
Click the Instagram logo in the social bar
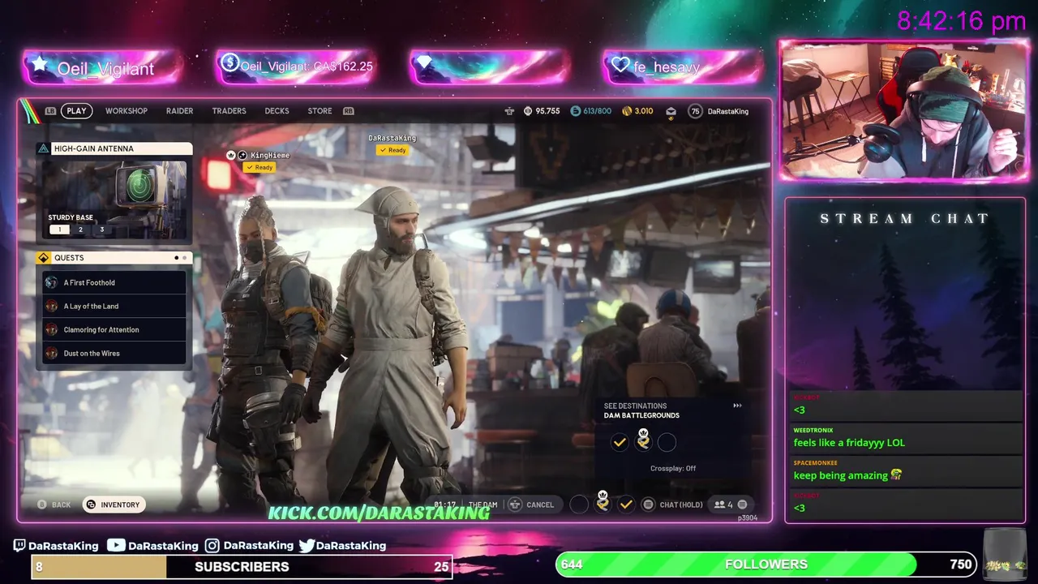[x=212, y=545]
